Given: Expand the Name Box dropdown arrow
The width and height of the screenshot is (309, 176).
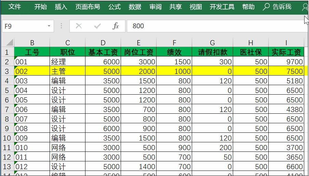Looking at the screenshot, I should click(49, 26).
